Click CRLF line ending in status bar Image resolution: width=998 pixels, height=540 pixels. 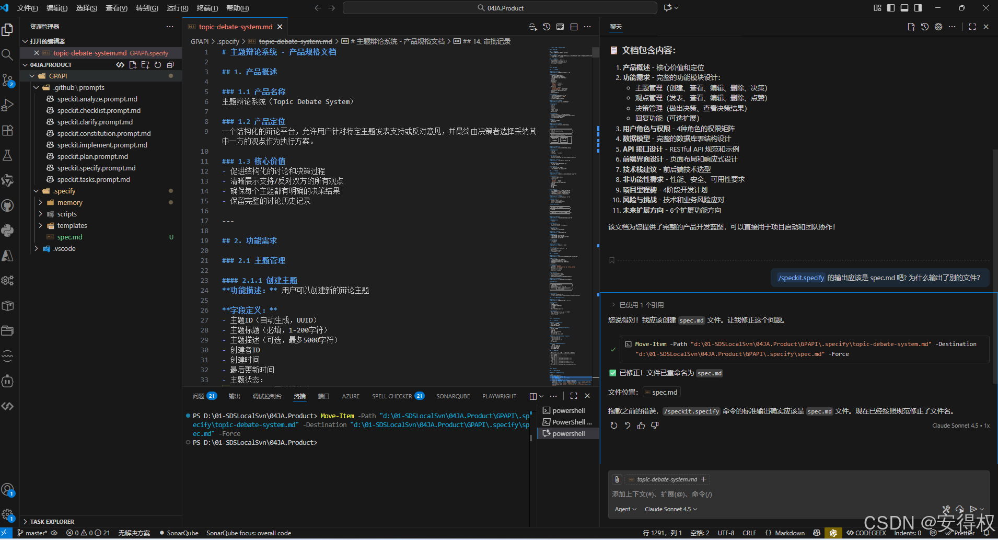pos(749,533)
